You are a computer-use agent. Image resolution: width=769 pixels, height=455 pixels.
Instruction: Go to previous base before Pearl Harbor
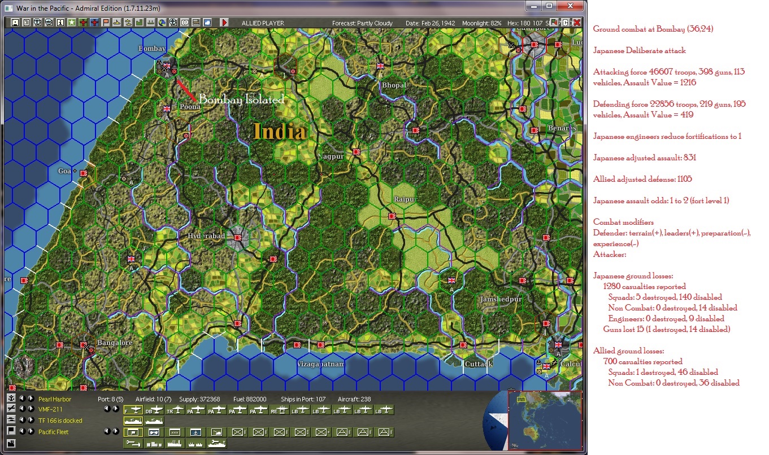tap(22, 399)
